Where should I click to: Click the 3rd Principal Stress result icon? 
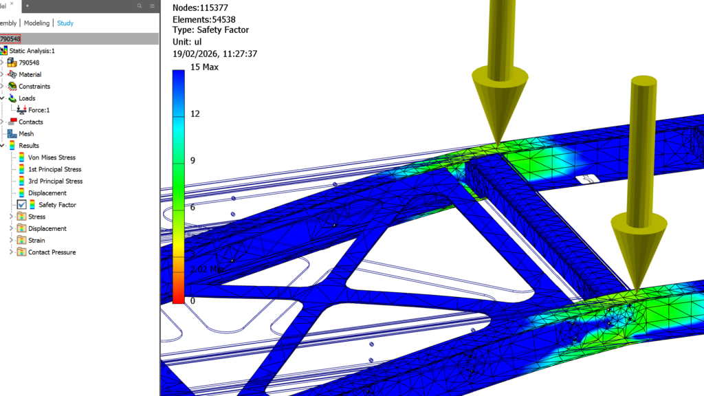tap(21, 181)
